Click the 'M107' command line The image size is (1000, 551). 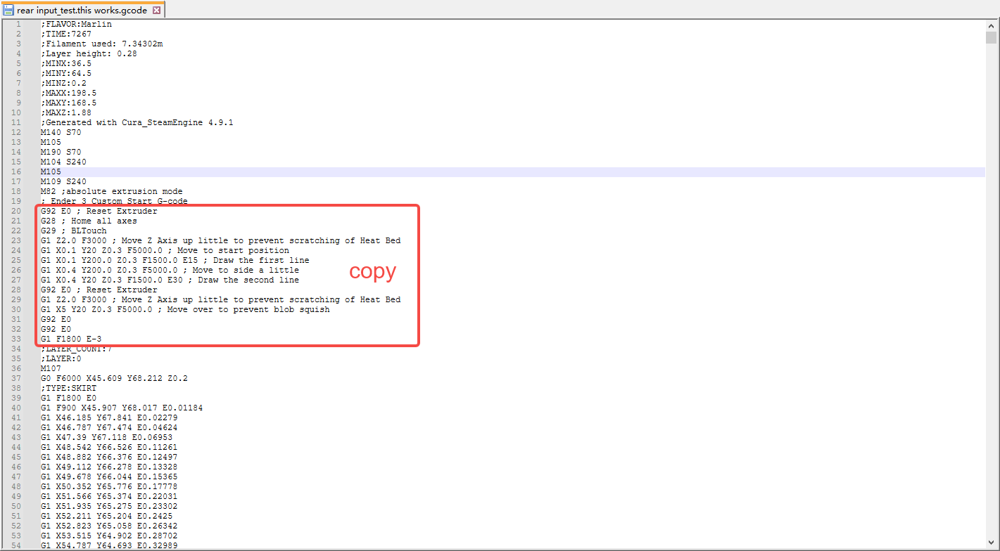coord(51,368)
